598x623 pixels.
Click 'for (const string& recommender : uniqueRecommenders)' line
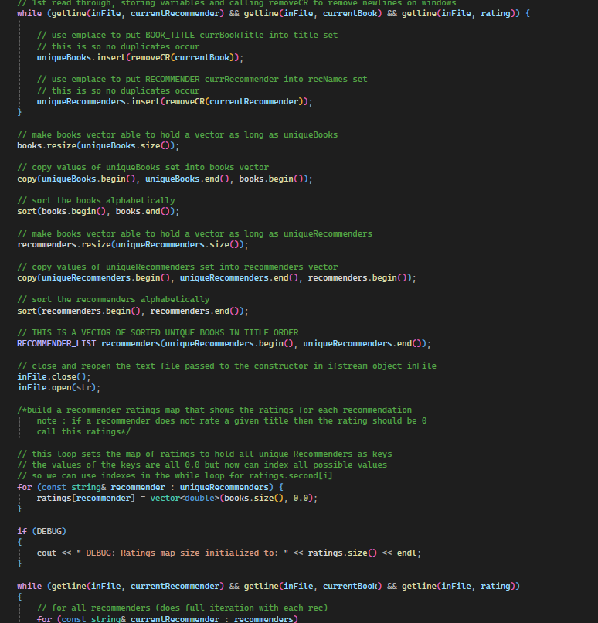coord(150,487)
